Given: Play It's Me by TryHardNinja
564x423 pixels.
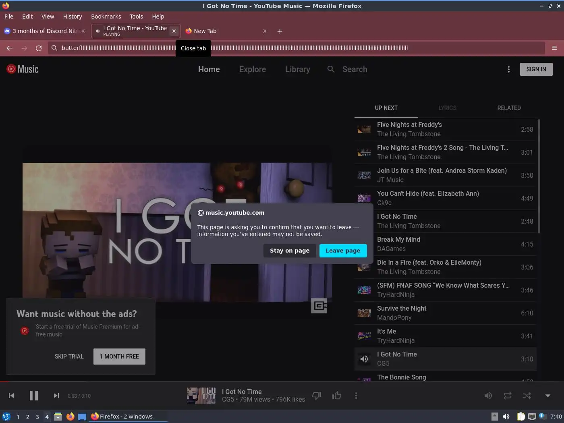Looking at the screenshot, I should [x=445, y=336].
